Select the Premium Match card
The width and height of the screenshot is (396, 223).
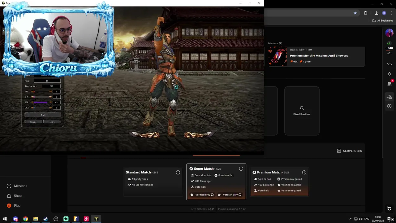(279, 182)
